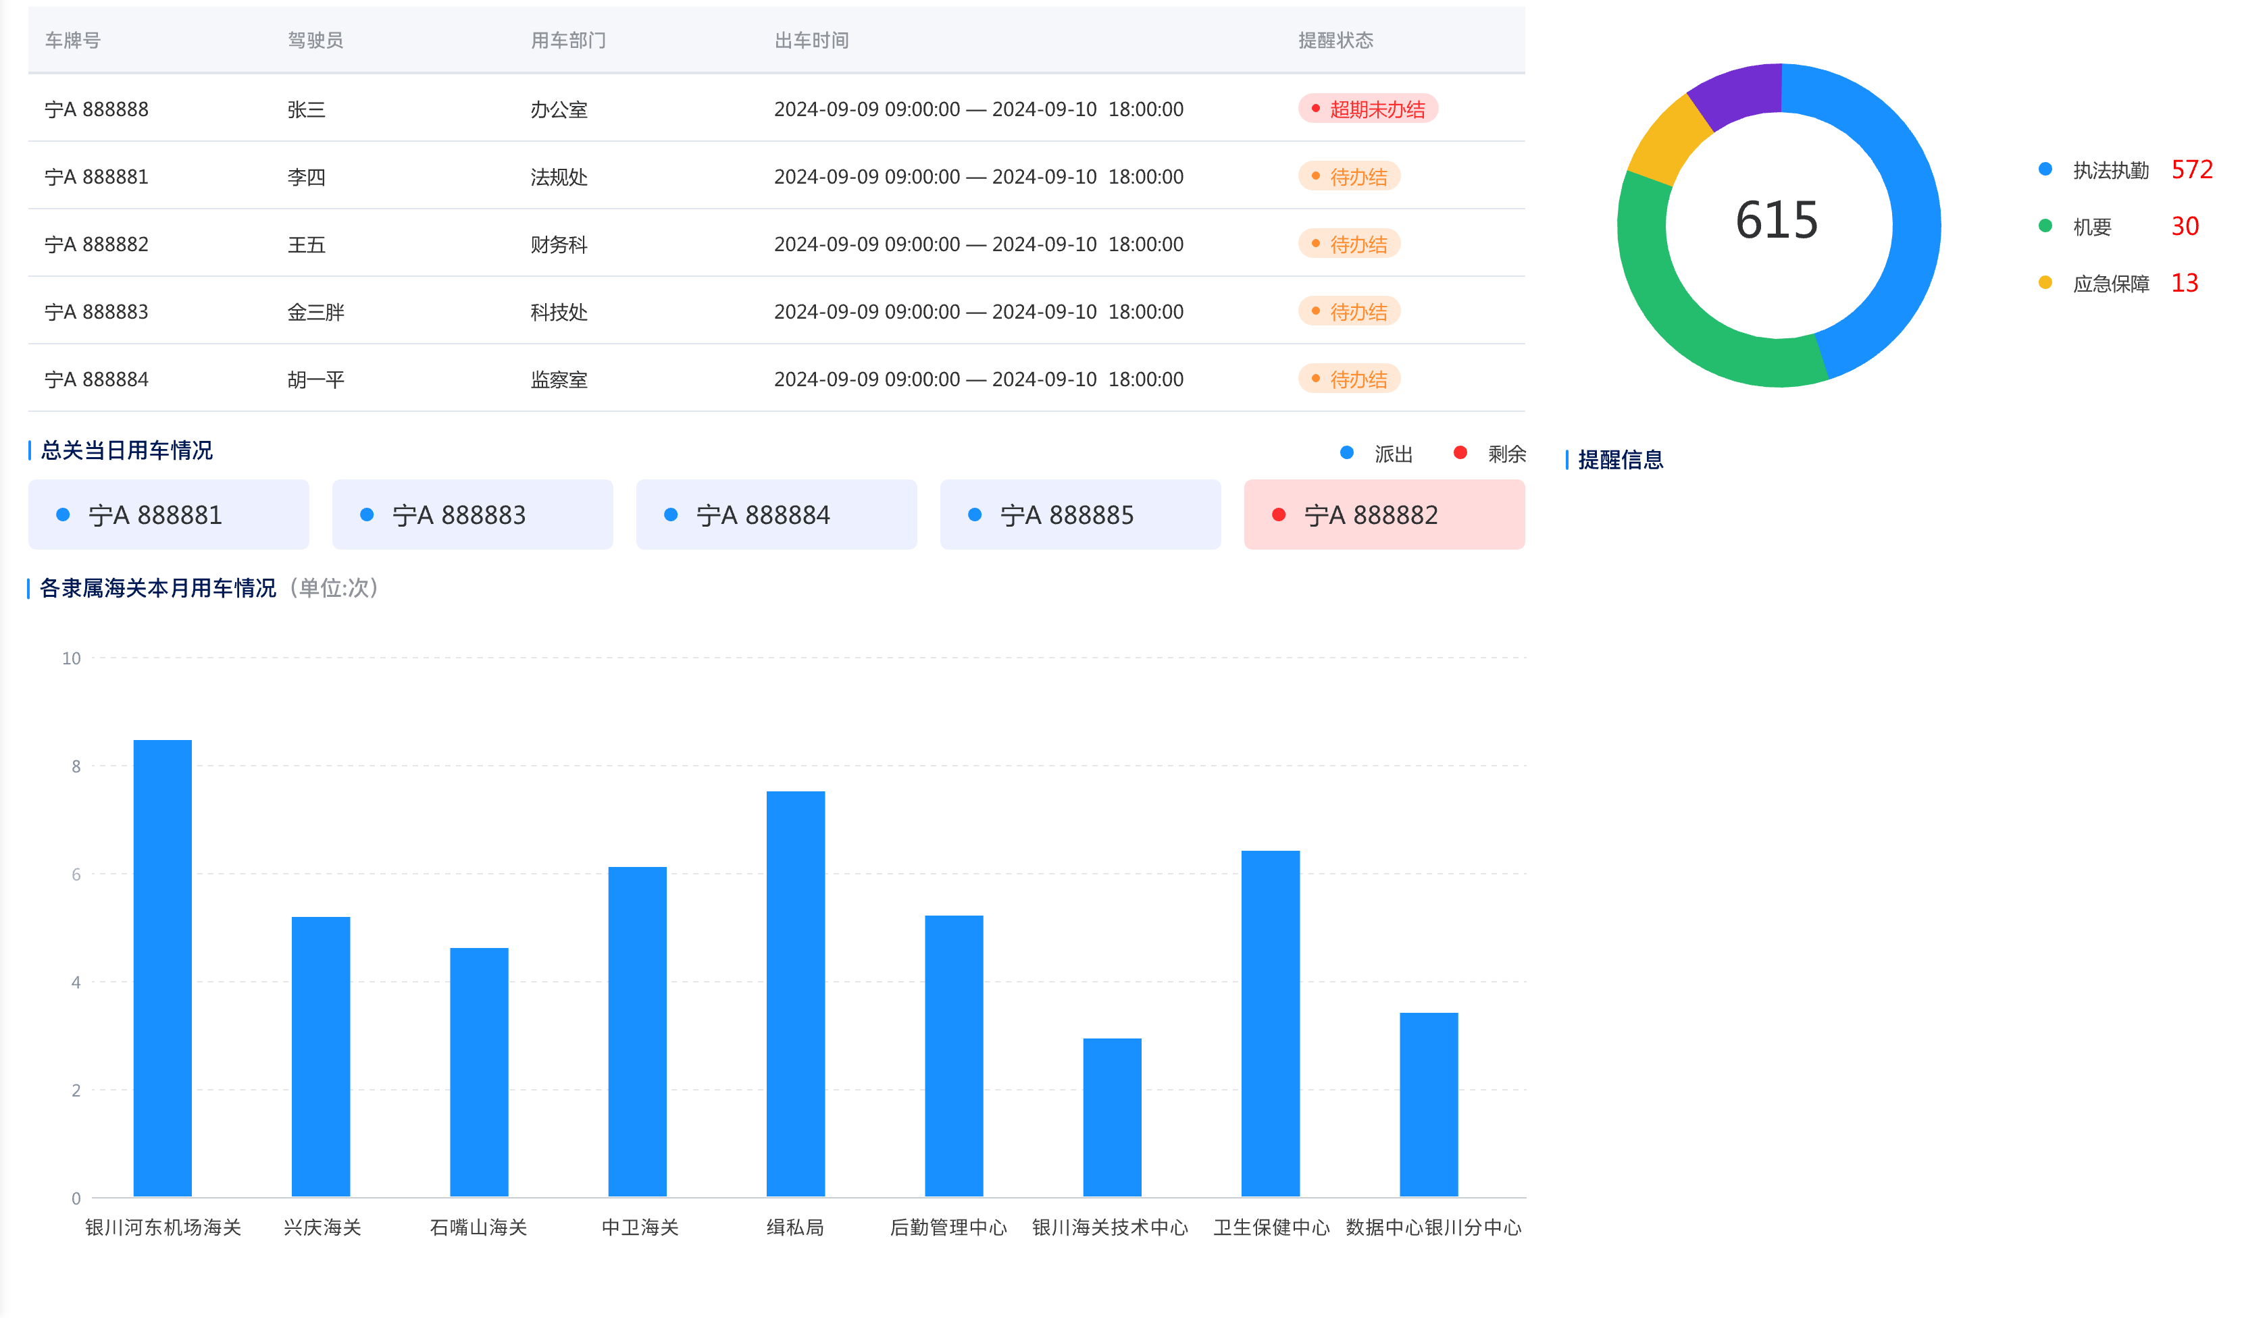This screenshot has width=2267, height=1318.
Task: Select vehicle card 宁A 888883
Action: pos(472,515)
